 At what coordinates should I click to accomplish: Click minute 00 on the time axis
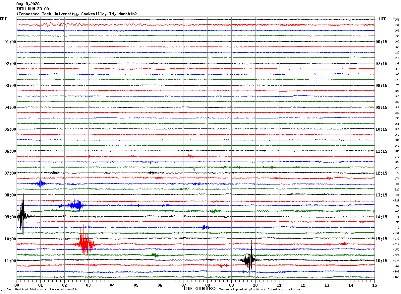click(x=17, y=285)
